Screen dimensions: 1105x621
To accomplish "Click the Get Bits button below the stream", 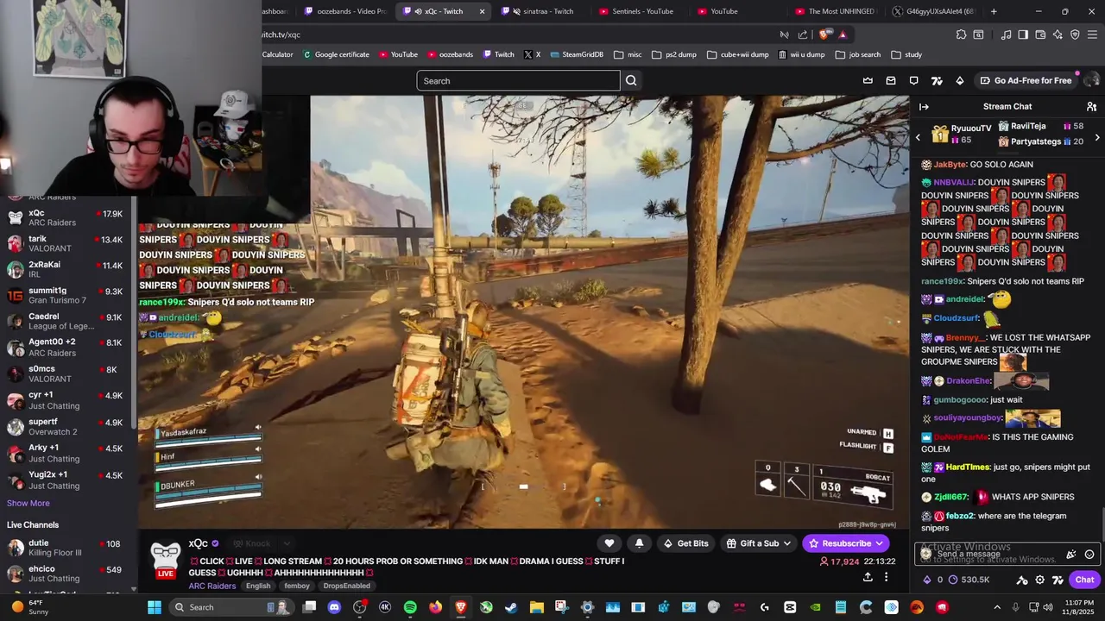I will (685, 543).
